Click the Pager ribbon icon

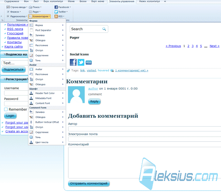tap(30, 12)
